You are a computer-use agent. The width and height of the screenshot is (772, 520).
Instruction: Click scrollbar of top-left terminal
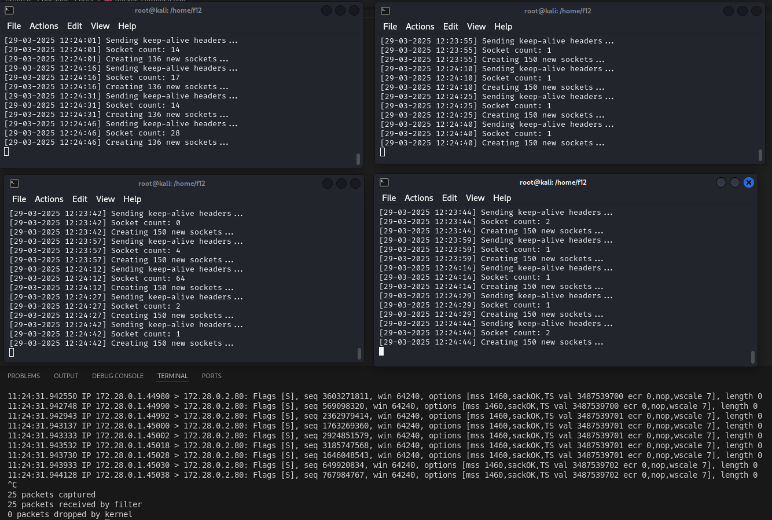click(x=358, y=159)
